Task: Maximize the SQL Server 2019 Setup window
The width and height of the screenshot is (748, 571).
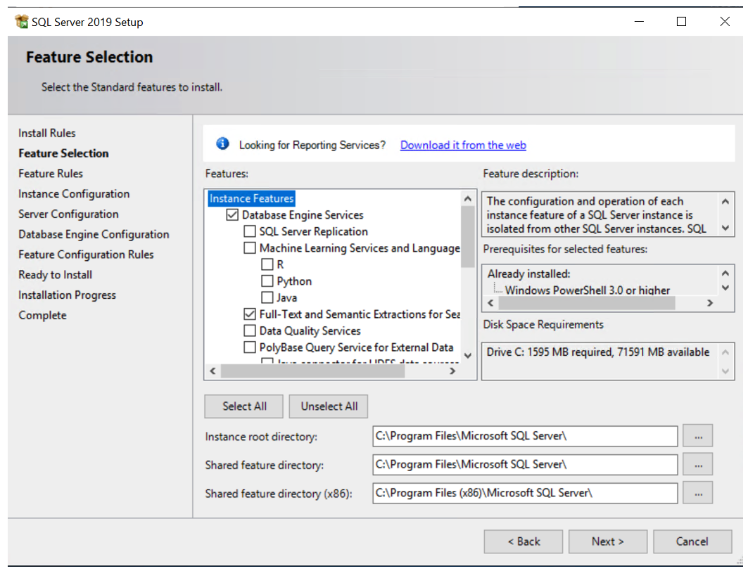Action: point(681,22)
